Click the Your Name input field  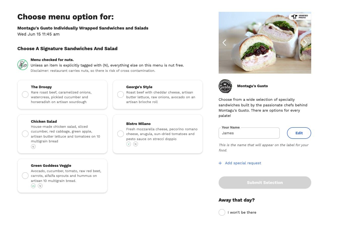coord(249,133)
